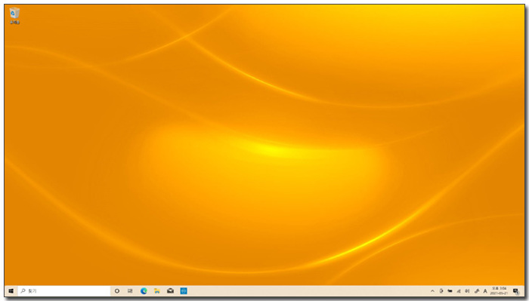
Task: Open Task View on the taskbar
Action: [x=130, y=291]
